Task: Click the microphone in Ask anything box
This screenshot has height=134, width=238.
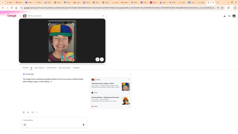Action: click(x=83, y=125)
